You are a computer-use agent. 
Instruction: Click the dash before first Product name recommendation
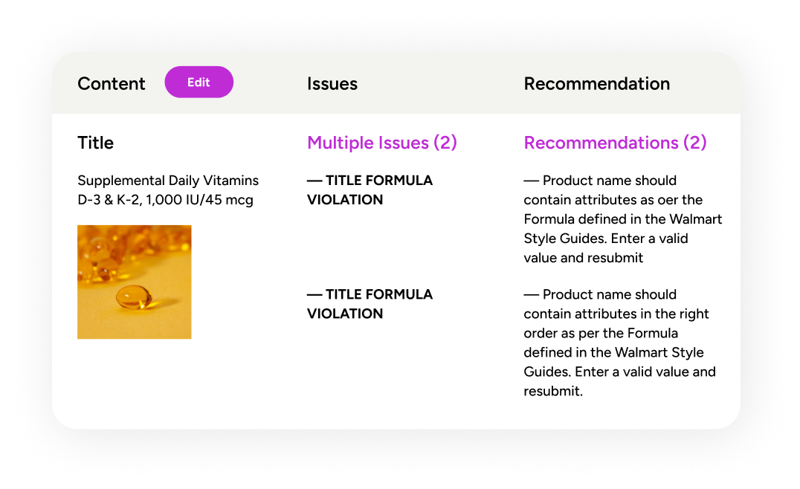[532, 181]
